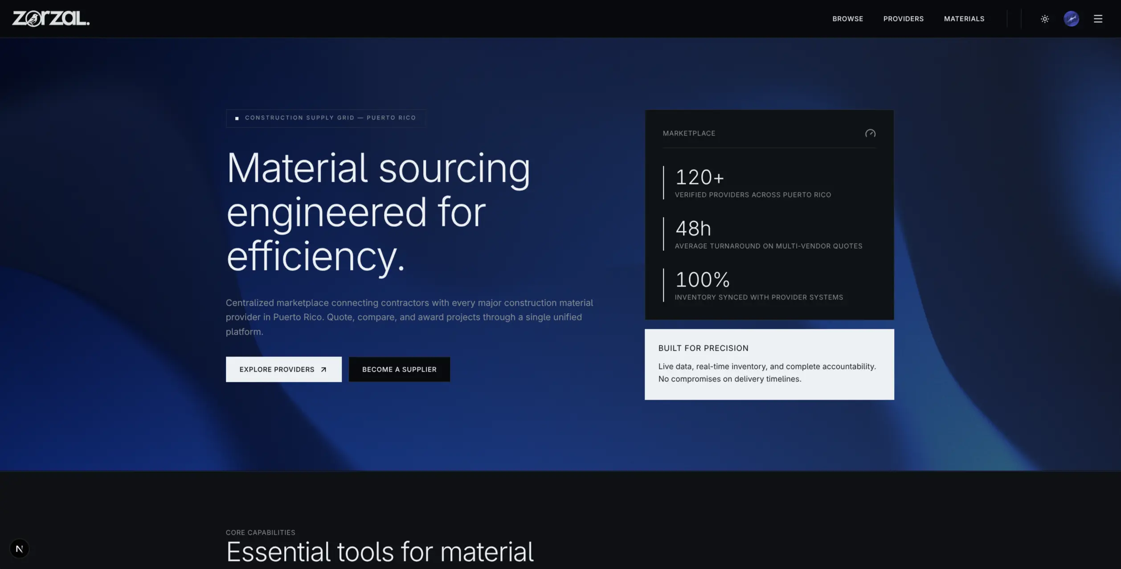Toggle light theme with sun icon

[1044, 19]
